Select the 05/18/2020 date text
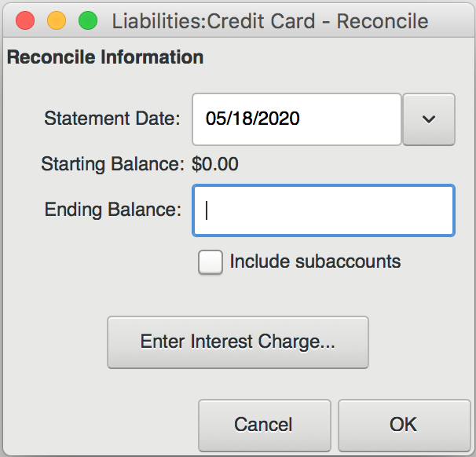The image size is (476, 457). click(253, 119)
